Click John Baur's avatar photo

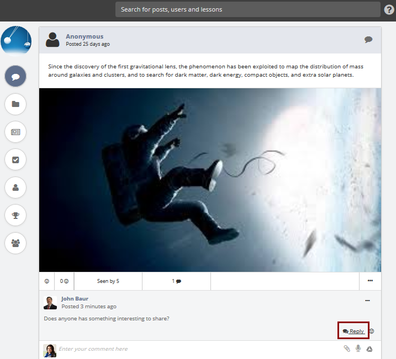pos(50,303)
